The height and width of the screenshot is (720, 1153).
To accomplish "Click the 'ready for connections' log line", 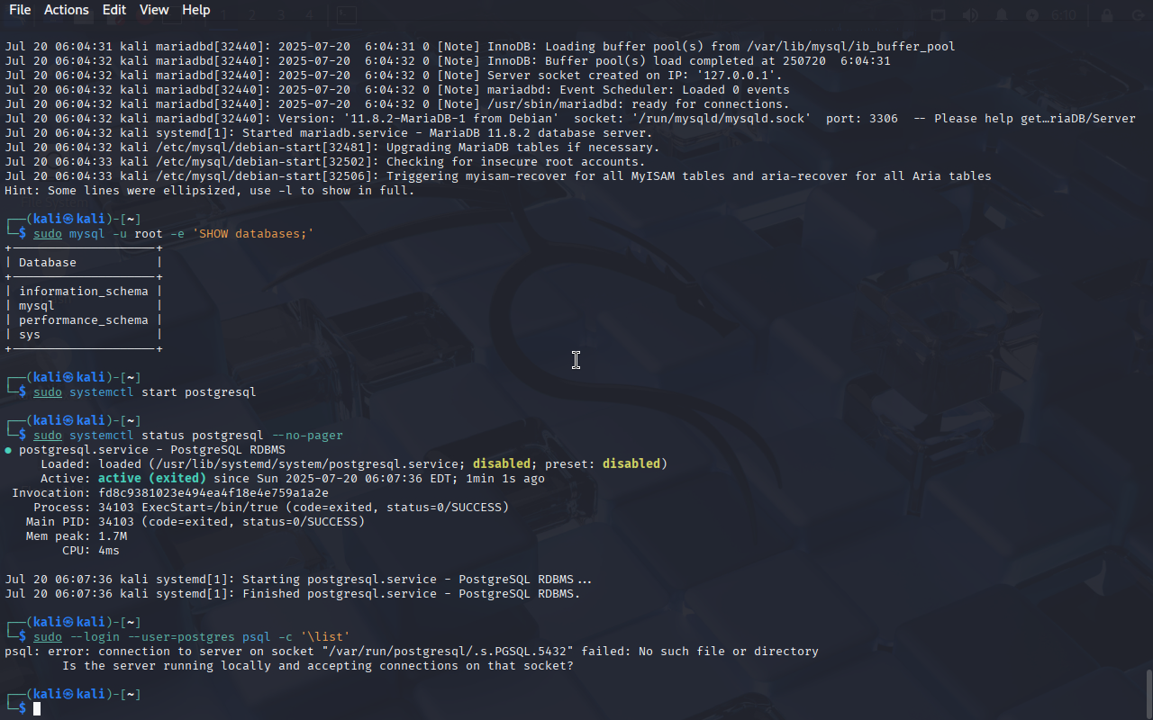I will click(397, 104).
